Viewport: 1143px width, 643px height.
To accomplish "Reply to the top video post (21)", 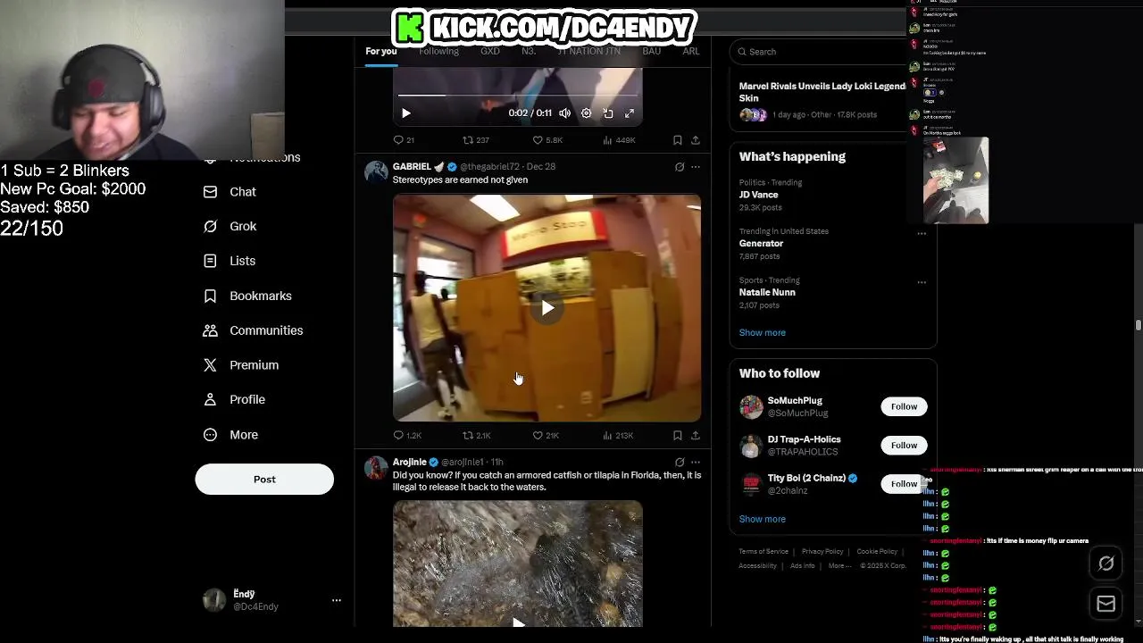I will (x=404, y=140).
